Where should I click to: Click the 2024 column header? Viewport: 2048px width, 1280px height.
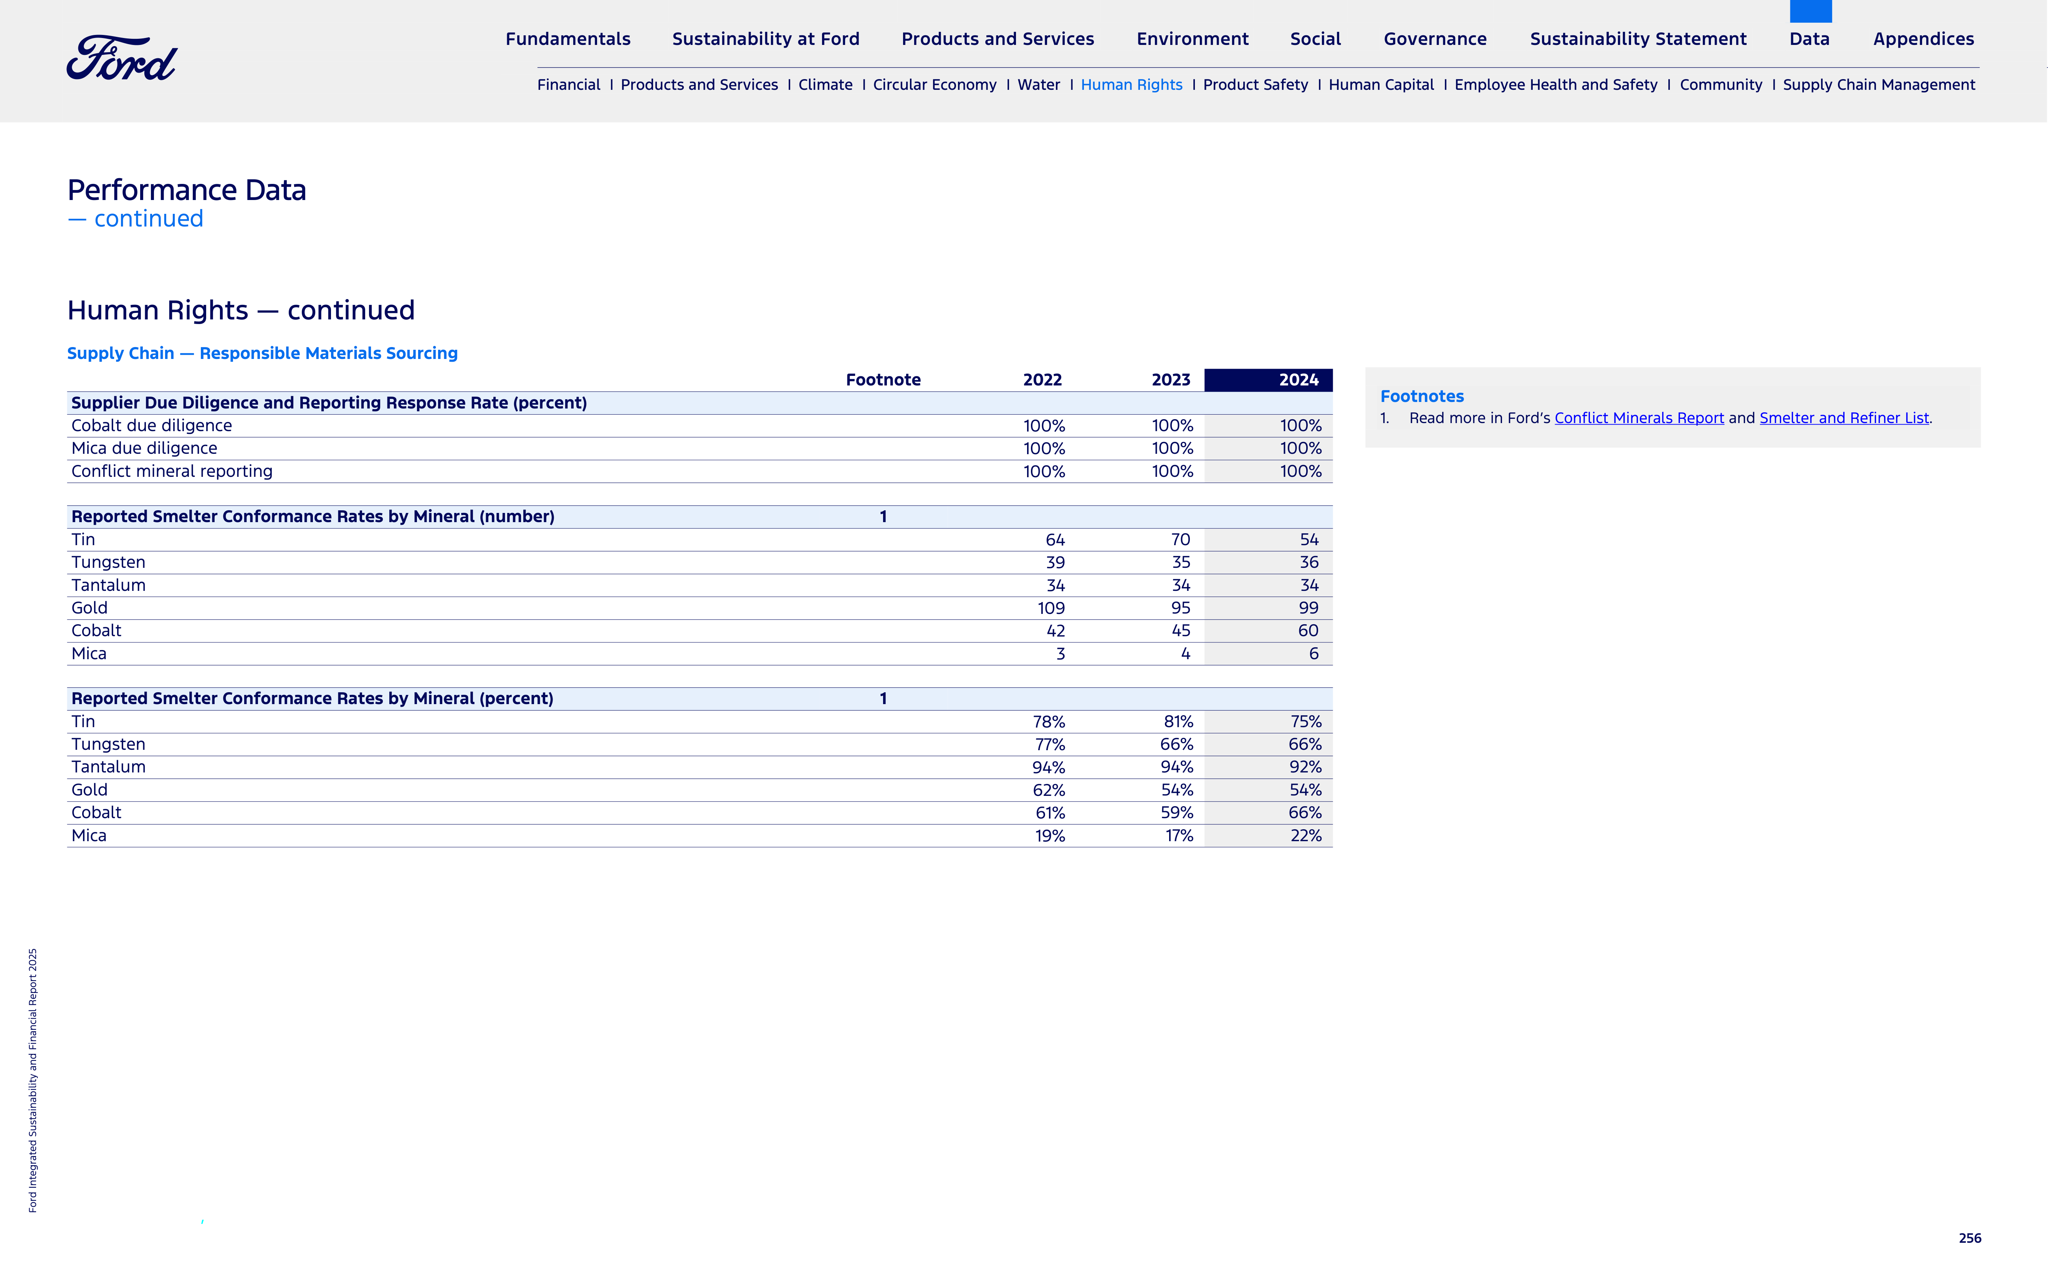(1267, 380)
